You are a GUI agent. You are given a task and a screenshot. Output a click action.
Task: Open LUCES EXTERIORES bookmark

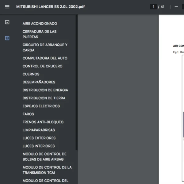pos(39,138)
